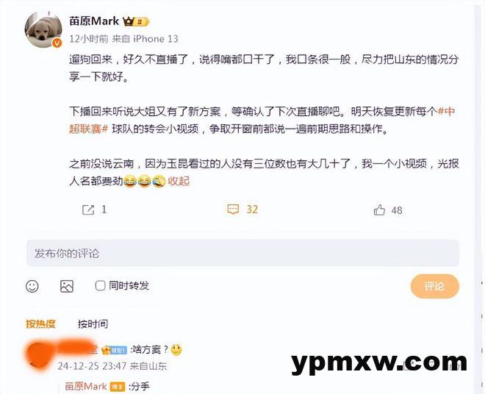
Task: Click the insert image icon
Action: 66,286
